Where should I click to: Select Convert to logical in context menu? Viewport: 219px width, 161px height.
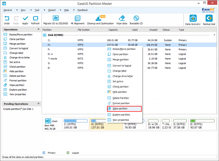(x=124, y=66)
